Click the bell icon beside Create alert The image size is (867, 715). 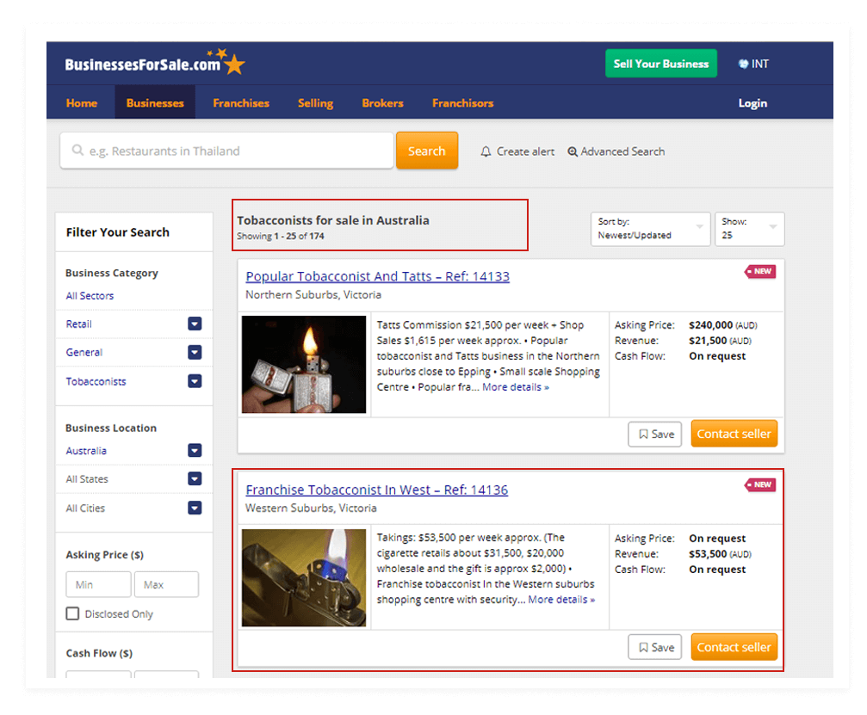tap(486, 151)
